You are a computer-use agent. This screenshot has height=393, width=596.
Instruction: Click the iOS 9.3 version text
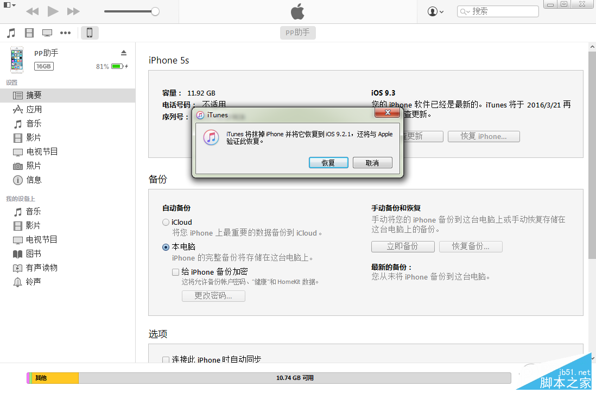(383, 93)
